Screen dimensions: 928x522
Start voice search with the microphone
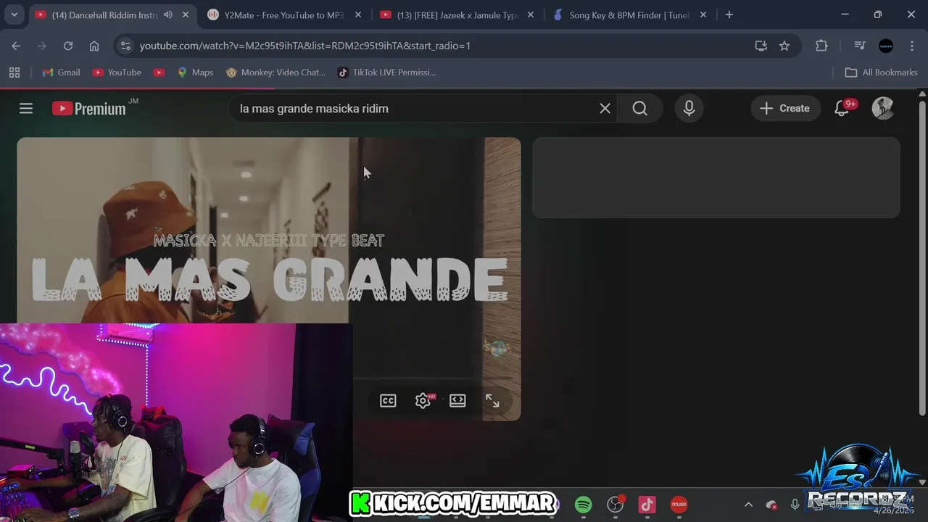(689, 108)
